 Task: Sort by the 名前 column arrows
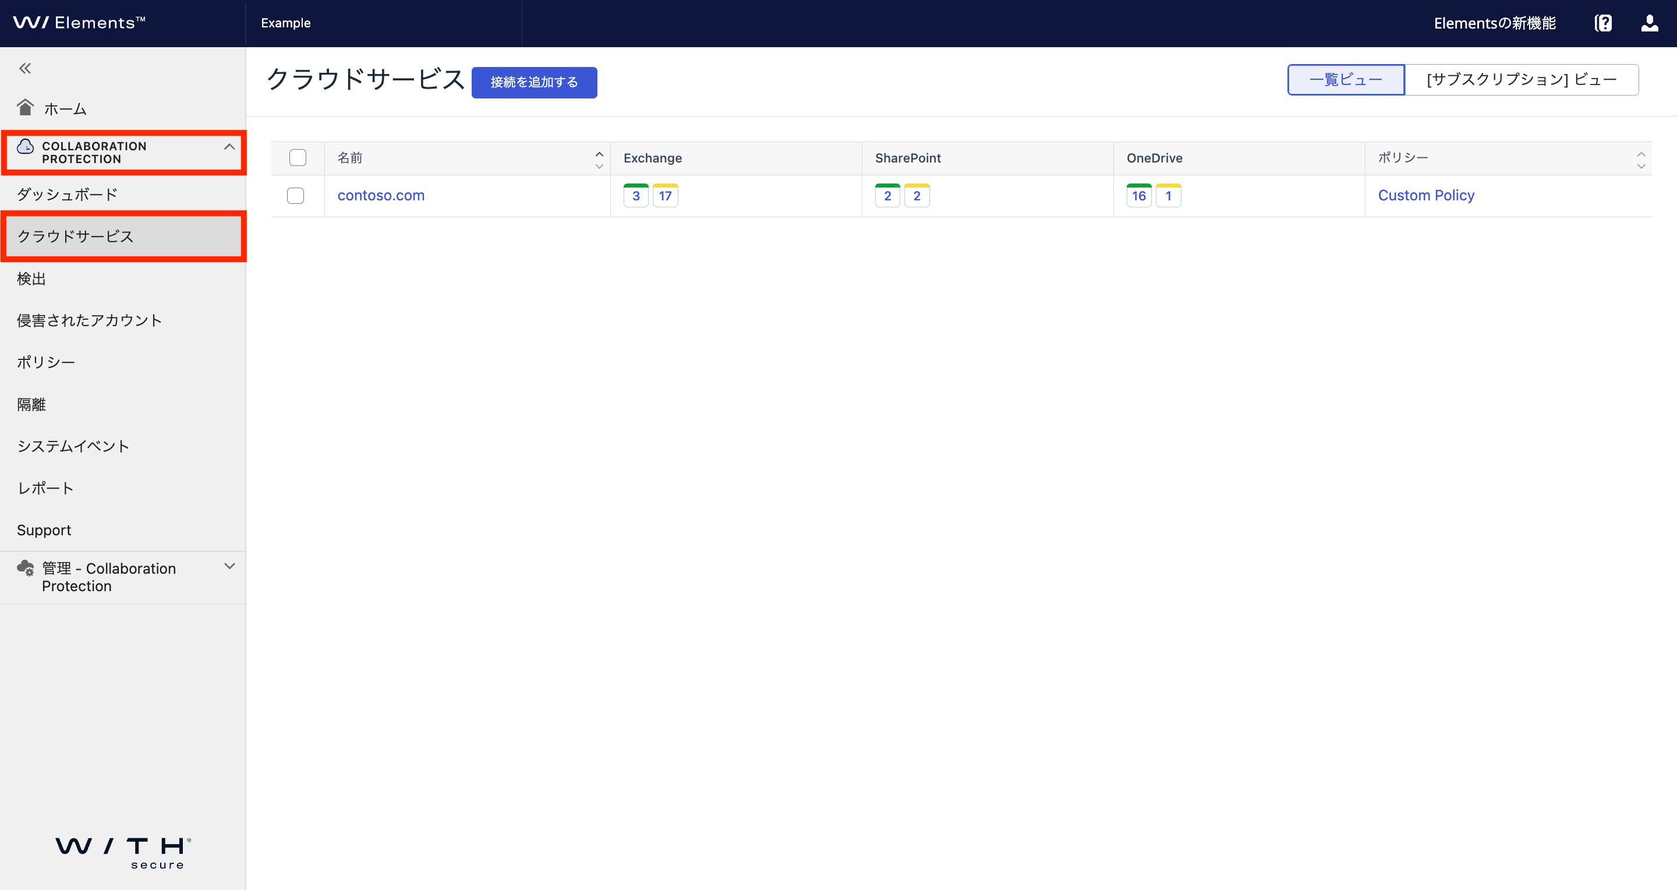(x=599, y=160)
